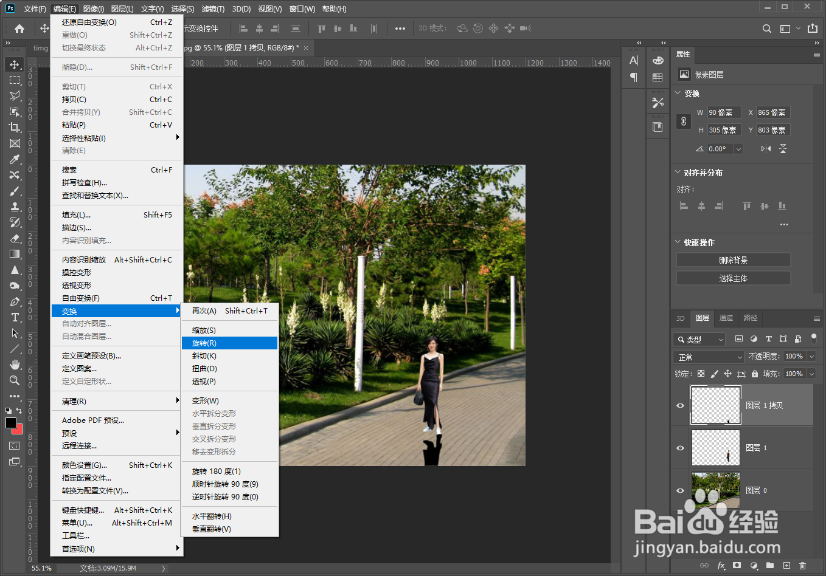Select the Eraser tool
Screen dimensions: 826x576
pos(15,238)
